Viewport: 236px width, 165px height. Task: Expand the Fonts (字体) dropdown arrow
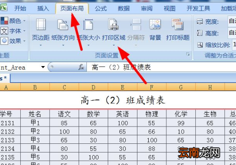pyautogui.click(x=24, y=31)
